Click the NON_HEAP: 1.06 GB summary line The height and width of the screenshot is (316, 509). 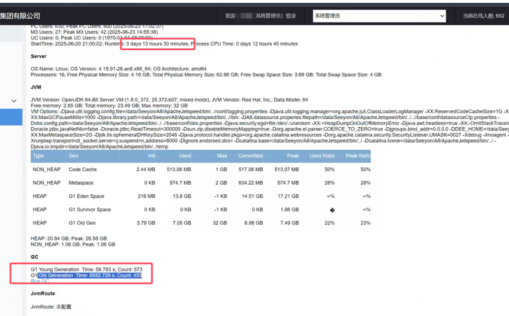pos(73,244)
